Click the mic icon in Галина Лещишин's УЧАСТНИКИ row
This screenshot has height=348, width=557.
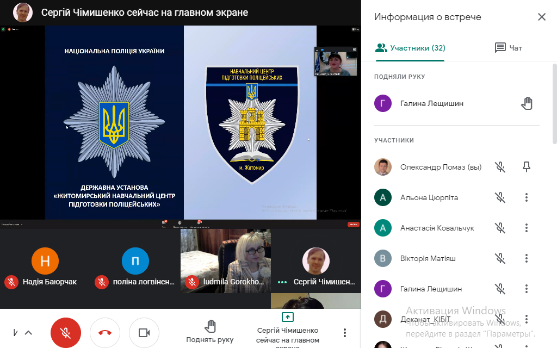pos(500,289)
